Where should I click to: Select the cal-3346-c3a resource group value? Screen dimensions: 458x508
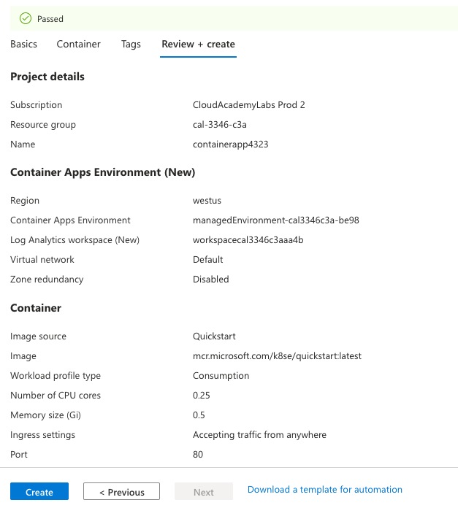point(220,125)
